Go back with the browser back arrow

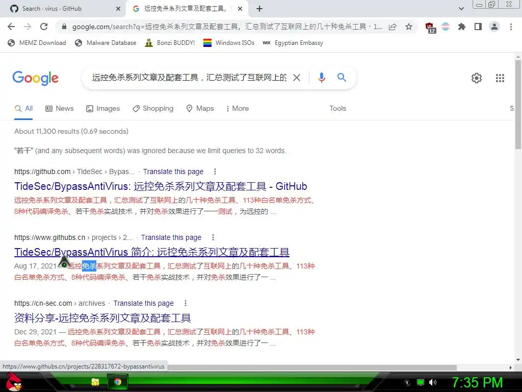point(11,27)
